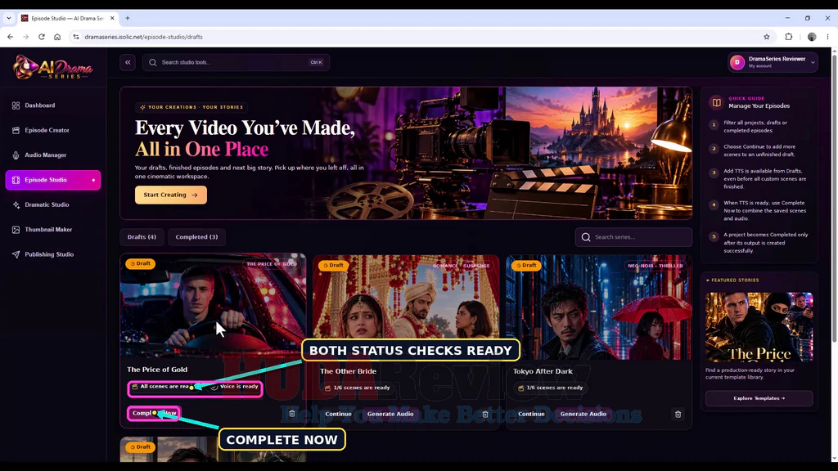Switch to the Drafts (4) tab
Viewport: 838px width, 471px height.
(x=142, y=237)
